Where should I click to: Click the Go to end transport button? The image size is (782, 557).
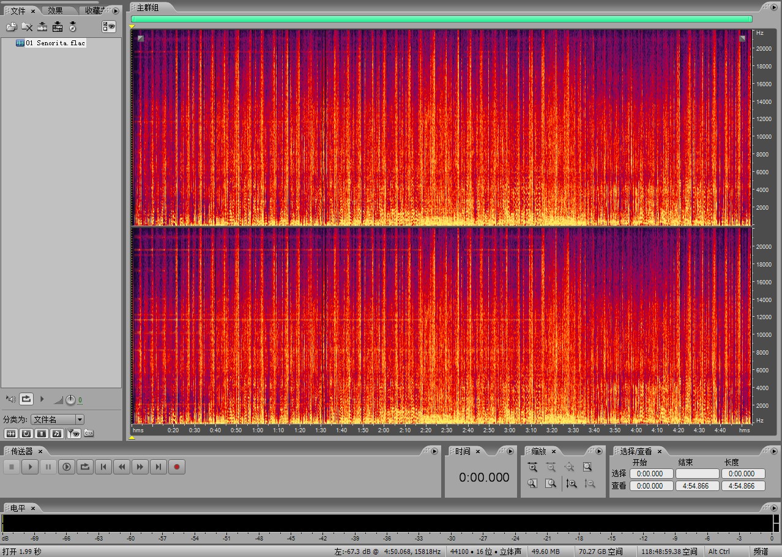point(158,467)
